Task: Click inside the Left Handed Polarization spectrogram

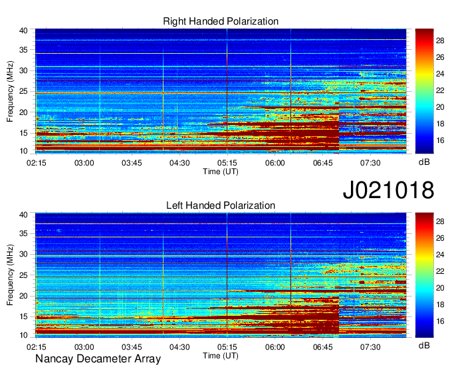Action: tap(221, 275)
